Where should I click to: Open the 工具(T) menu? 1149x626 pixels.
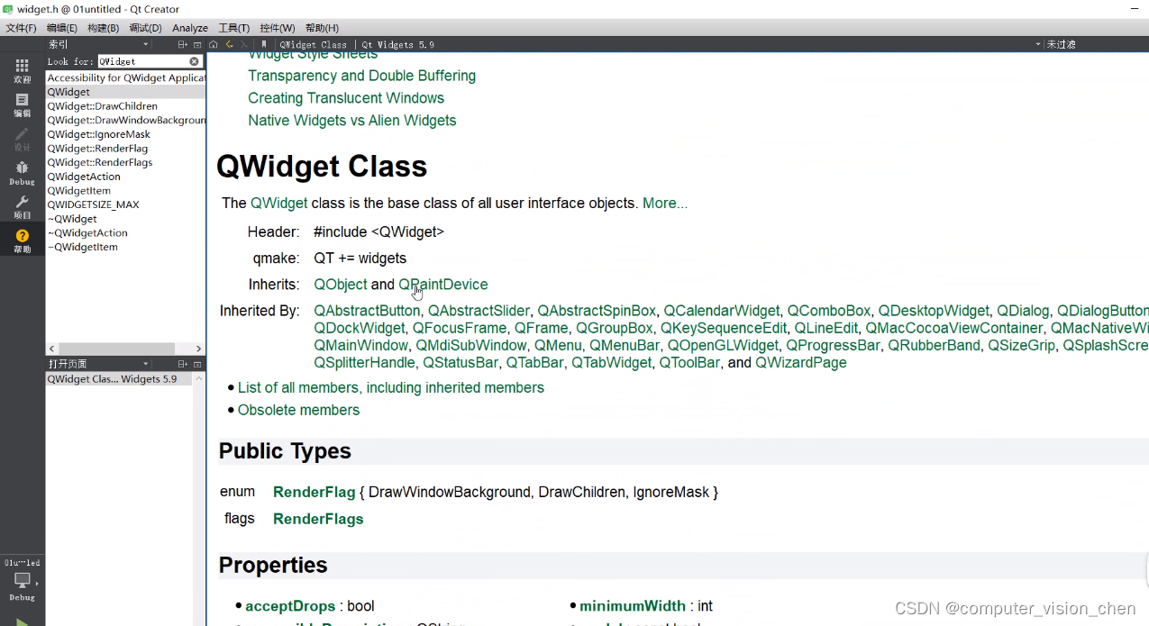233,28
